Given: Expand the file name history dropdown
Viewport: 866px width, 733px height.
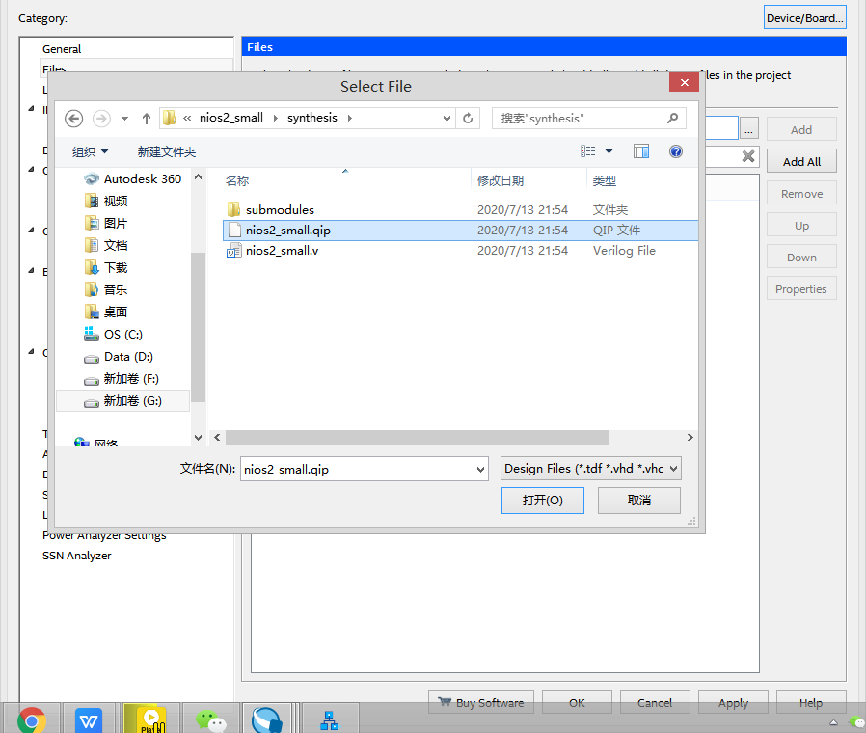Looking at the screenshot, I should [x=480, y=469].
